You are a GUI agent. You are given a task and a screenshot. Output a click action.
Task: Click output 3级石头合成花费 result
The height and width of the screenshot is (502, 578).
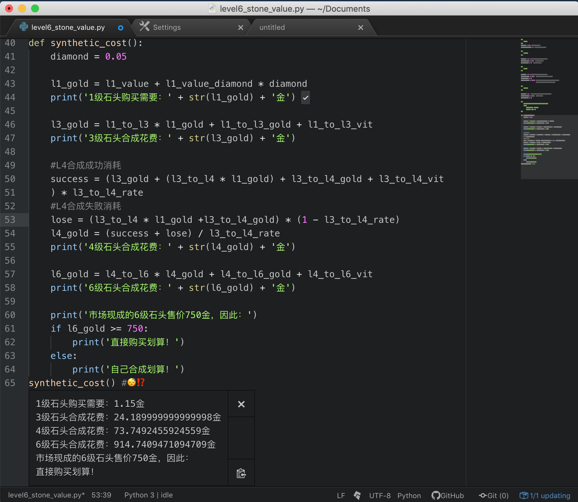point(128,417)
